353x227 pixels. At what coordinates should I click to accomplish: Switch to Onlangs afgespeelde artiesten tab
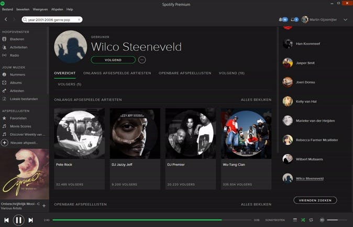click(117, 73)
